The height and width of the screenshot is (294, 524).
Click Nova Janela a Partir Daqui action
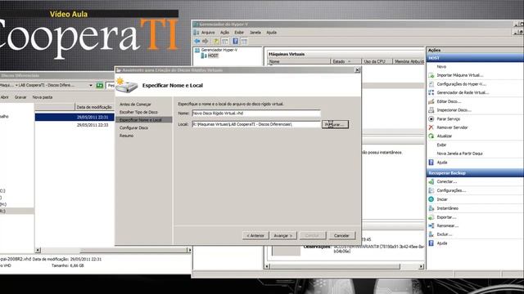coord(459,154)
